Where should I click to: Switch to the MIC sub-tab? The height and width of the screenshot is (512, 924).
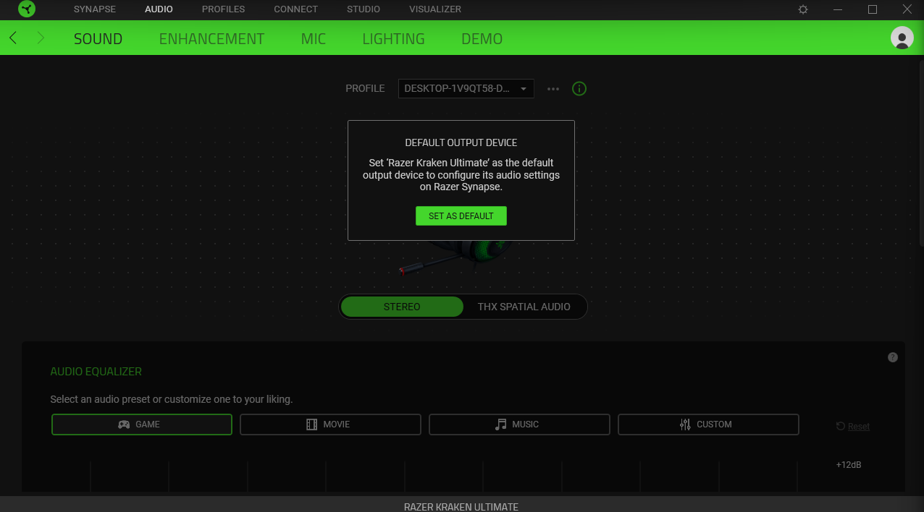click(314, 39)
